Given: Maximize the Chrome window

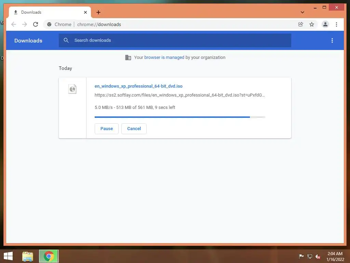Looking at the screenshot, I should (324, 8).
